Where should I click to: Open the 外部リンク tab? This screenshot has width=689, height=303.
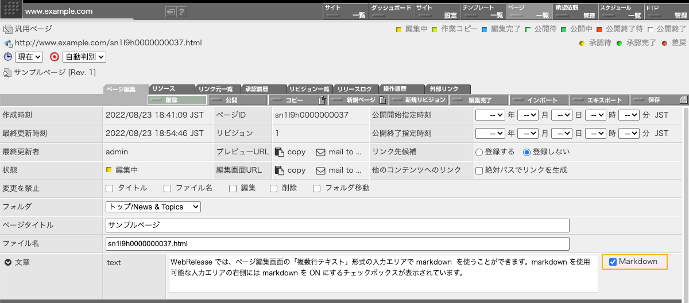[x=447, y=89]
